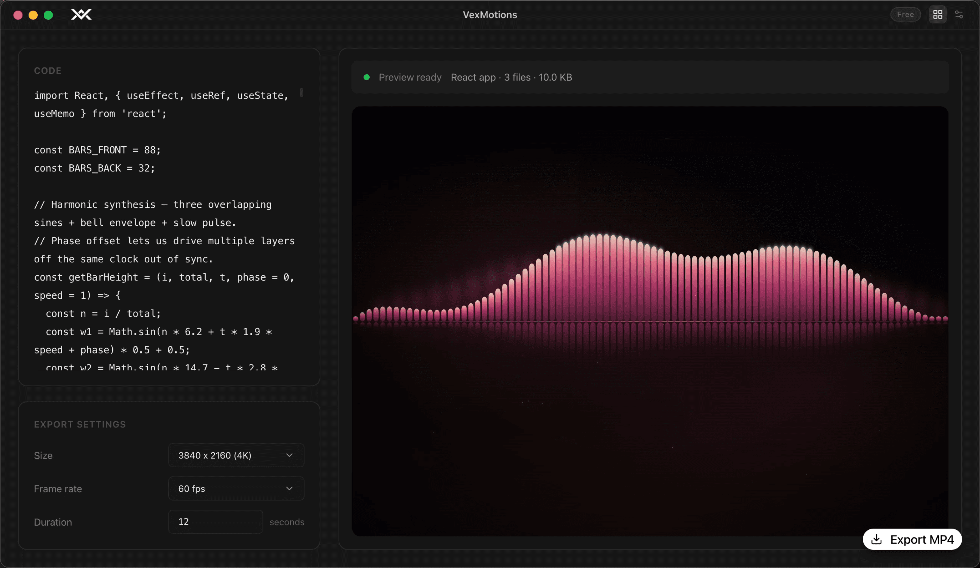Click the 'seconds' unit label
980x568 pixels.
[x=287, y=522]
